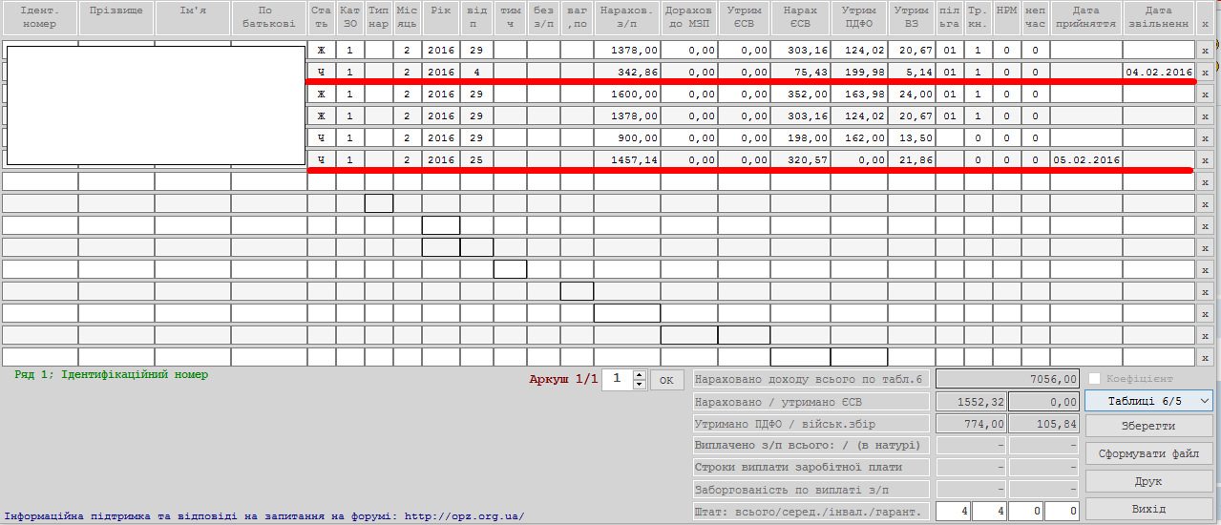Click the Ідент. номер cell in first empty row

(x=40, y=181)
